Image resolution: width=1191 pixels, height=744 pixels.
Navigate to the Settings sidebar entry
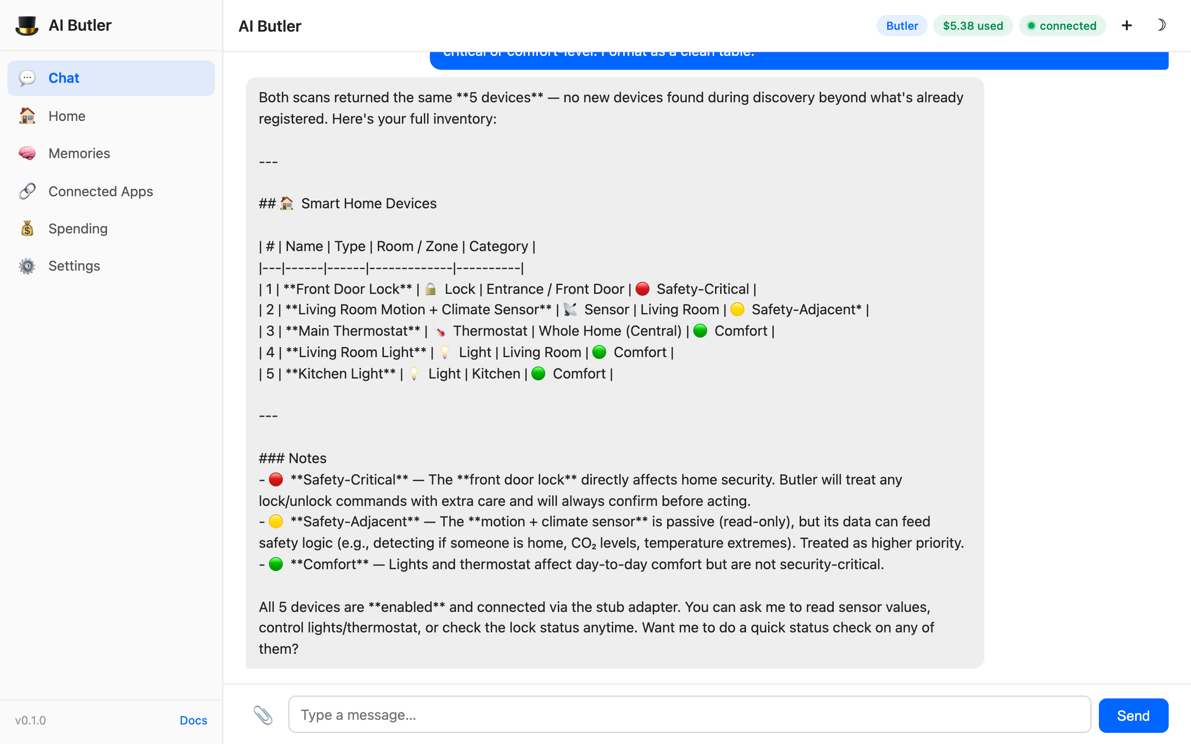(74, 266)
